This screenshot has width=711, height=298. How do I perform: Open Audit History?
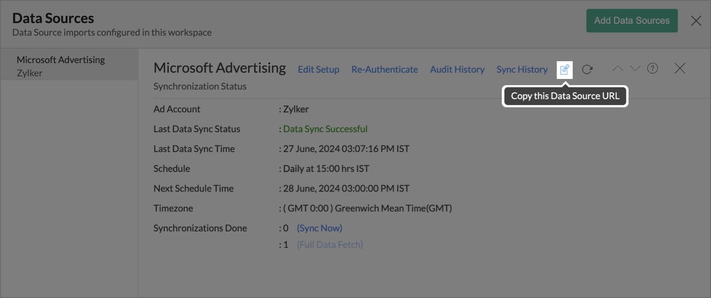click(457, 70)
